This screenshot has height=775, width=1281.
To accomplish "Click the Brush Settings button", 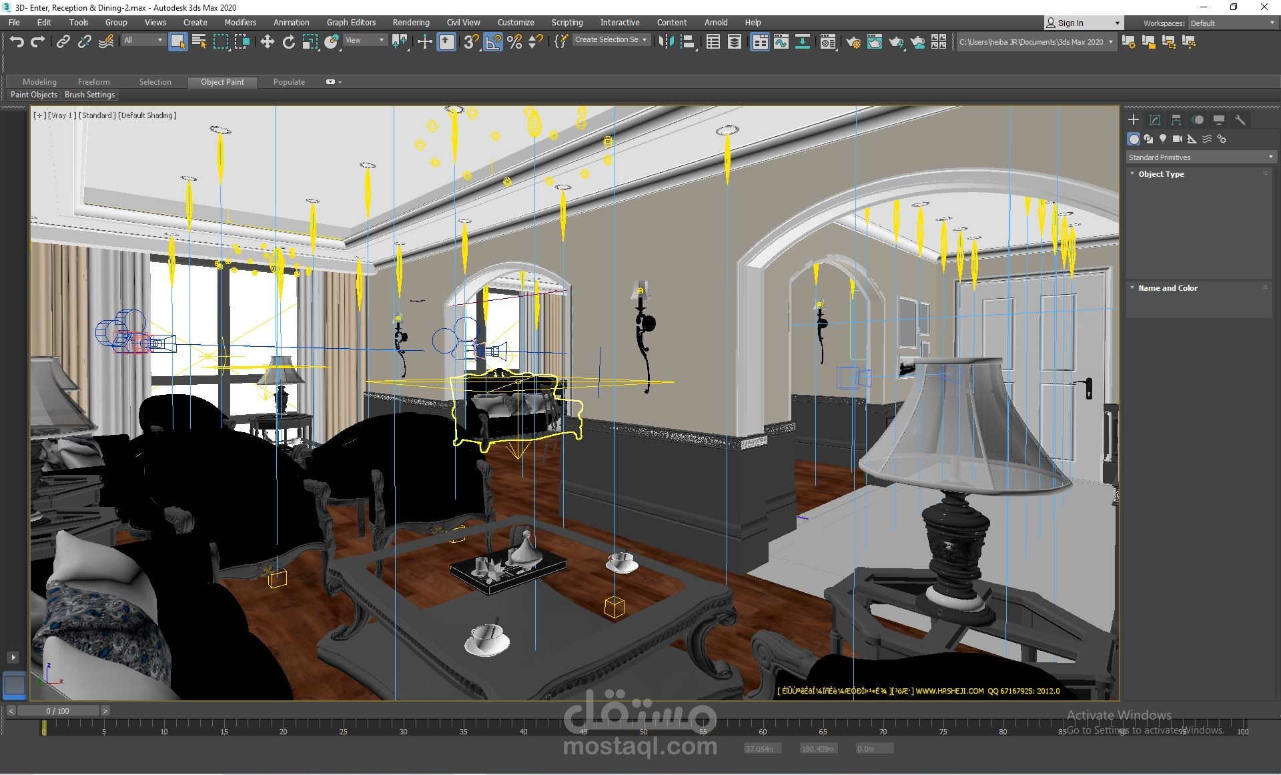I will (x=89, y=95).
